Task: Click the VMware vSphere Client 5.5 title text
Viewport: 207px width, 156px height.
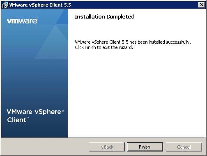Action: tap(40, 5)
